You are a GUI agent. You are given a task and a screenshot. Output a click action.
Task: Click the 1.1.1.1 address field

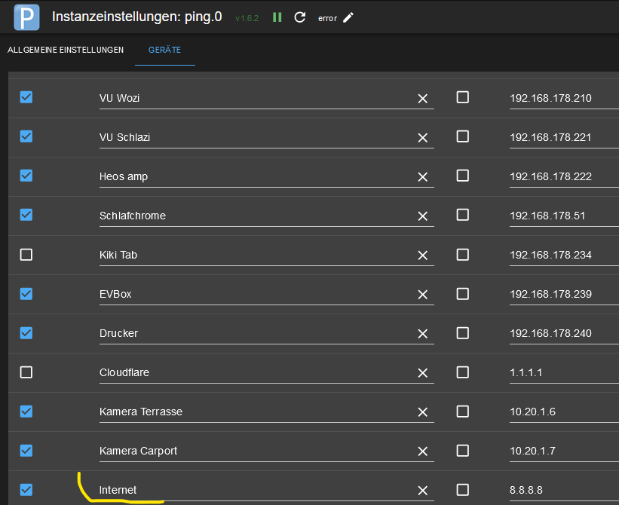click(x=558, y=372)
